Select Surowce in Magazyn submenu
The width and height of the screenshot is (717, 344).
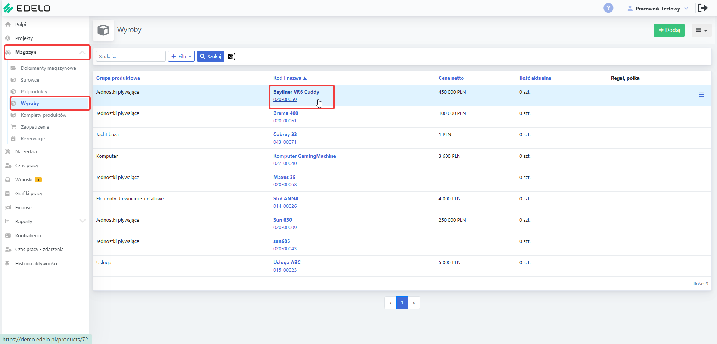pos(30,80)
